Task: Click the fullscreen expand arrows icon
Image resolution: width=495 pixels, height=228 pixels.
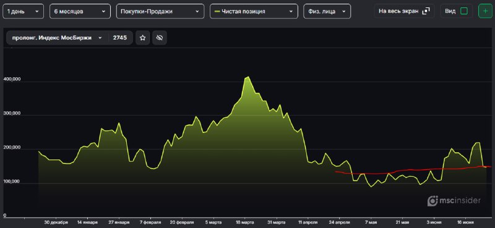Action: point(426,11)
